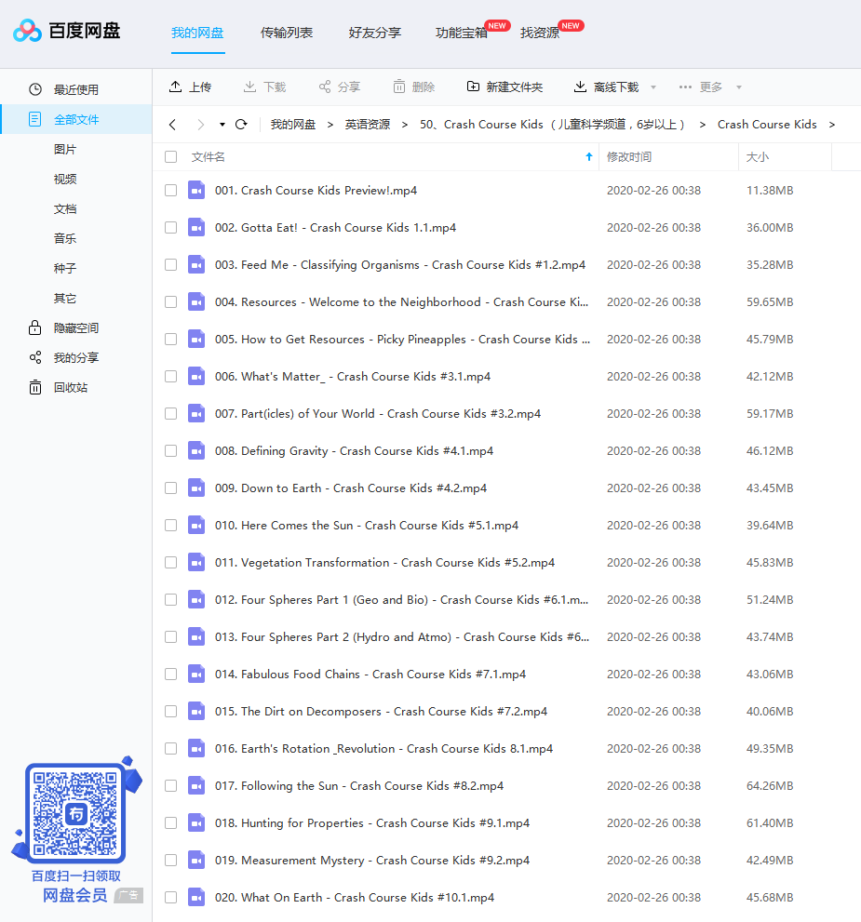
Task: Click the refresh icon in path bar
Action: tap(241, 125)
